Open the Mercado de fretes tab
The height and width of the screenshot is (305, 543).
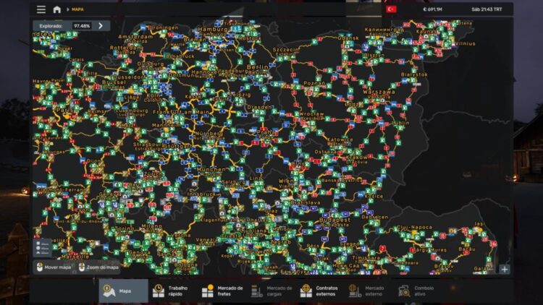pos(223,291)
